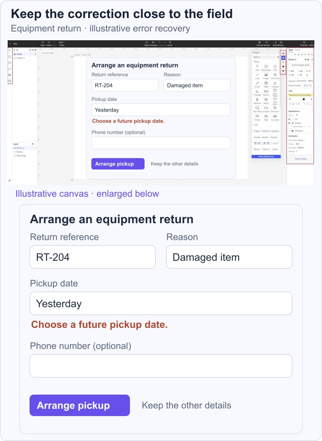Screen dimensions: 322x441
Task: Pick the Sticky widget
Action: [x=266, y=101]
